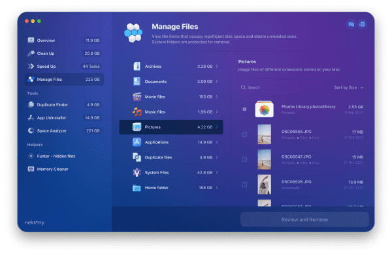Click the Manage Files hexagons sidebar icon

(31, 79)
